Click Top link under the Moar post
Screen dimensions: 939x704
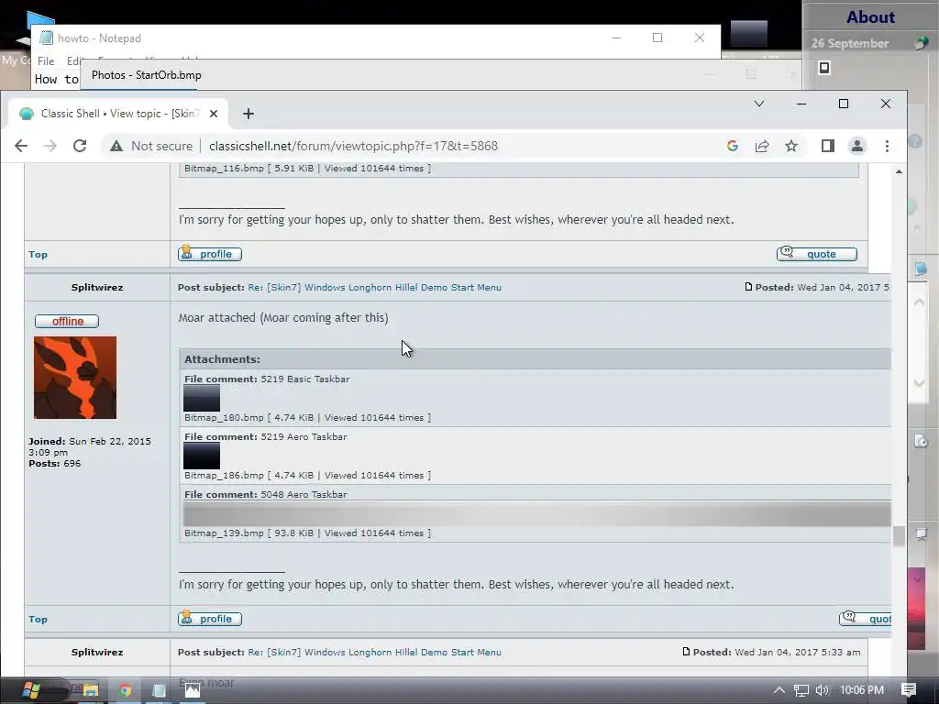38,619
